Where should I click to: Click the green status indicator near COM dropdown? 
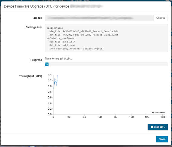[x=33, y=1]
